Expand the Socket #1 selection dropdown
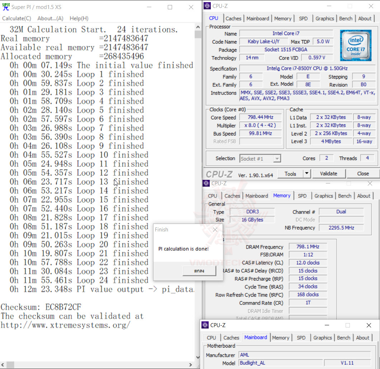Image resolution: width=380 pixels, height=369 pixels. pyautogui.click(x=277, y=159)
